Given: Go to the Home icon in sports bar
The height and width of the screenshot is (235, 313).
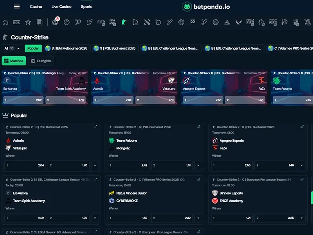Looking at the screenshot, I should tap(5, 22).
